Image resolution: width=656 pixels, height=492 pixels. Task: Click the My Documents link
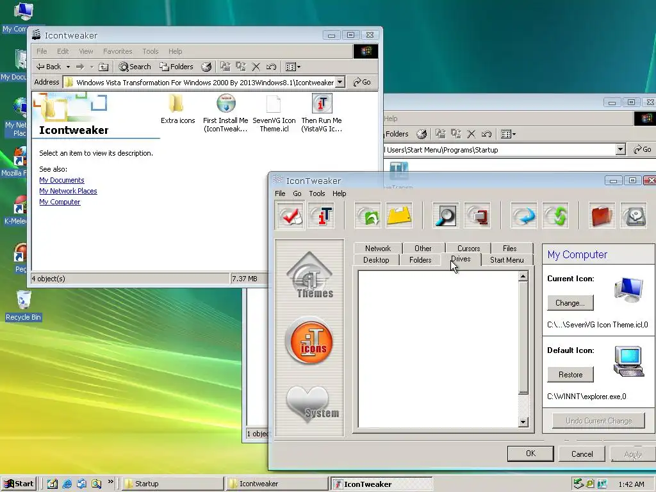pyautogui.click(x=61, y=180)
